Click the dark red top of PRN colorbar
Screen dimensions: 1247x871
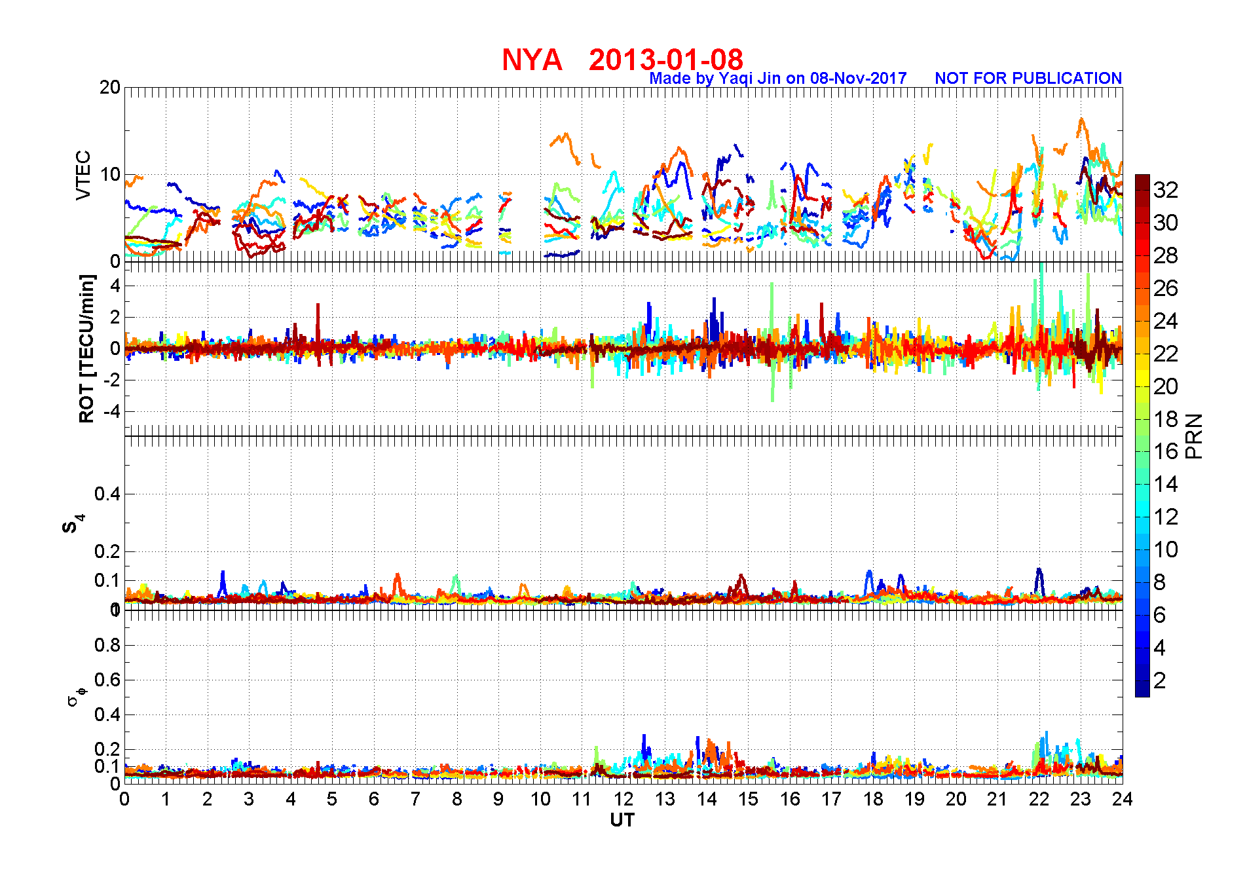coord(1142,182)
